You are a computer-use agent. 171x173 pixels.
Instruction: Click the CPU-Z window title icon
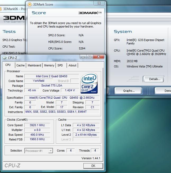pyautogui.click(x=4, y=58)
